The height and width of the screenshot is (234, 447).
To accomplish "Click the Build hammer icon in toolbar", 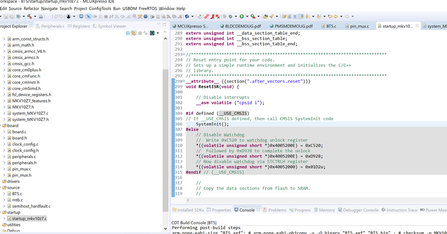I will [30, 16].
